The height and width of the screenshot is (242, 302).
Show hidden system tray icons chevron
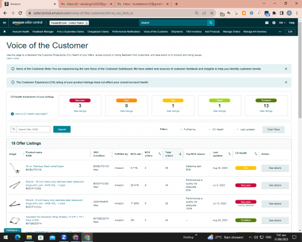coord(250,237)
